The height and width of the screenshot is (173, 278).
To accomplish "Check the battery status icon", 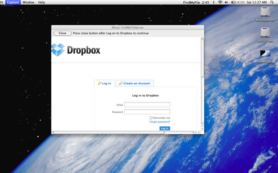I will [233, 2].
